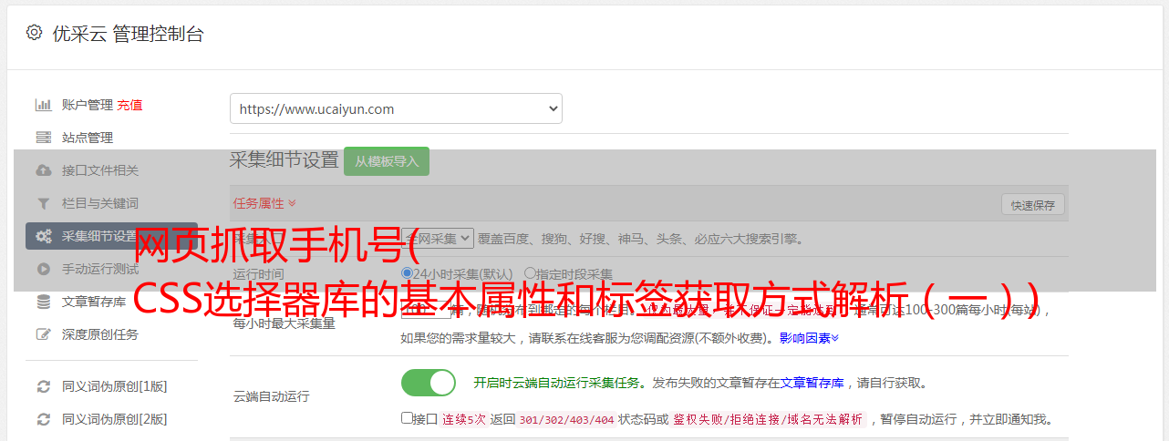This screenshot has height=441, width=1169.
Task: Click the server icon for 站点管理
Action: pos(43,138)
